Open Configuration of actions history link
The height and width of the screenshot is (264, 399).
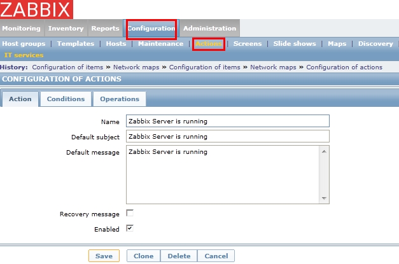click(344, 67)
